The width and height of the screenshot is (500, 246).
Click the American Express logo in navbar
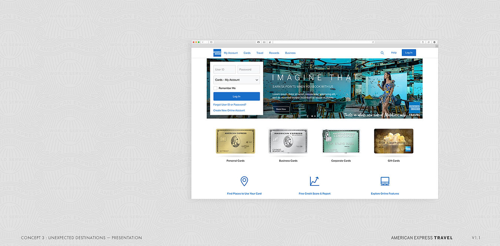217,53
